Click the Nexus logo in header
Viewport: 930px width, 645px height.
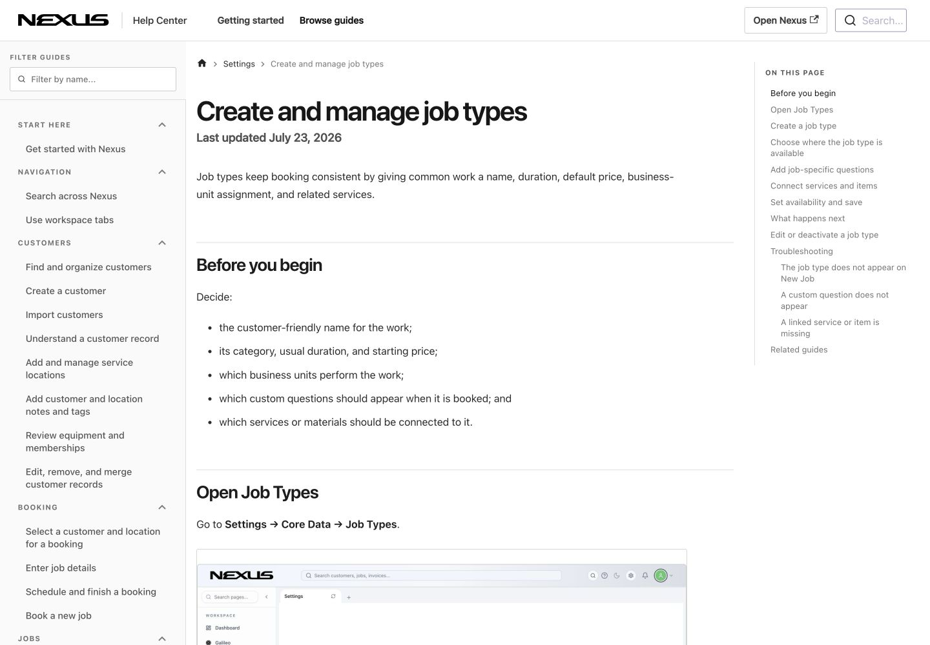(x=63, y=20)
